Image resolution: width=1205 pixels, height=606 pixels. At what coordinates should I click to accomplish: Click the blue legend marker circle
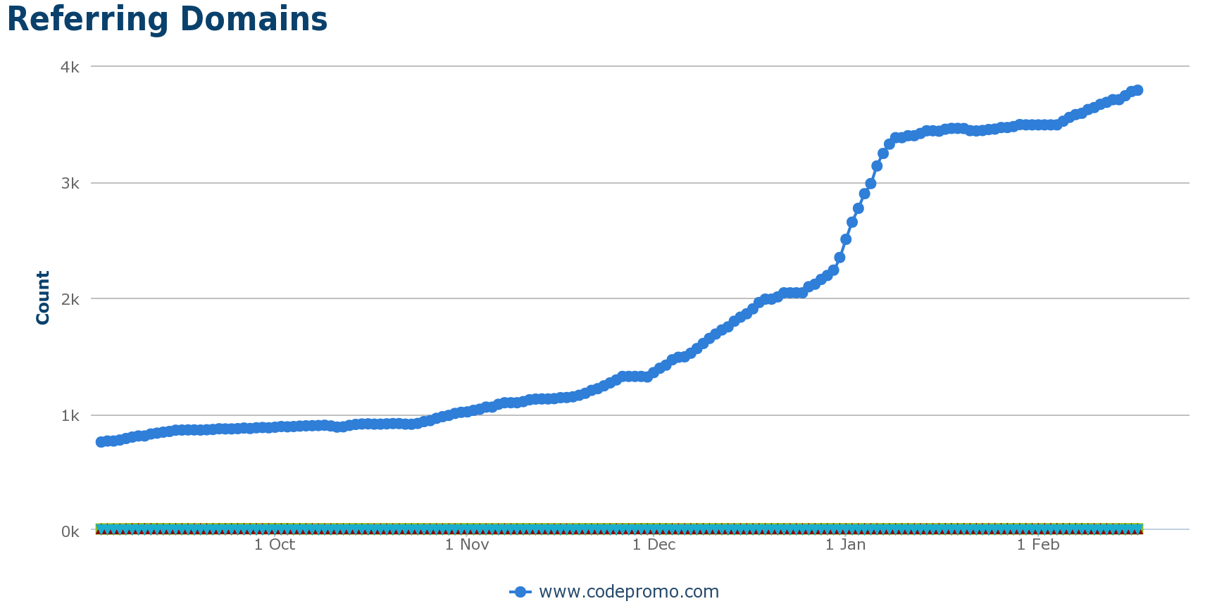[520, 592]
